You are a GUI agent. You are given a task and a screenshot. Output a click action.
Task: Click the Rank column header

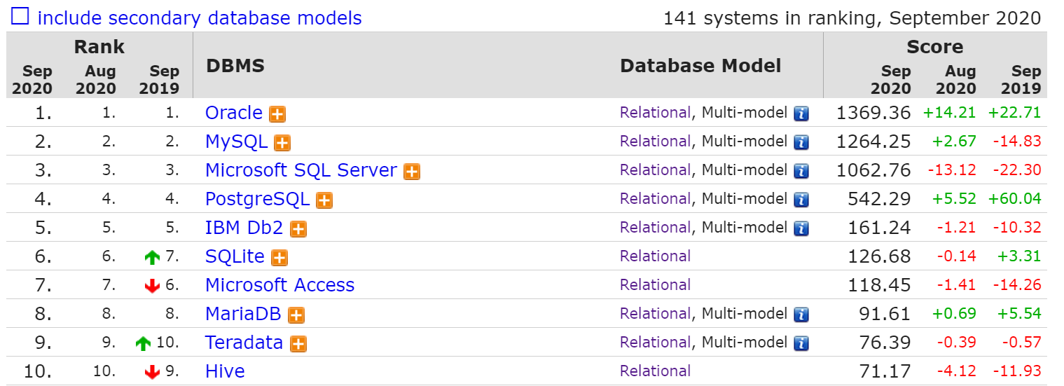point(99,47)
